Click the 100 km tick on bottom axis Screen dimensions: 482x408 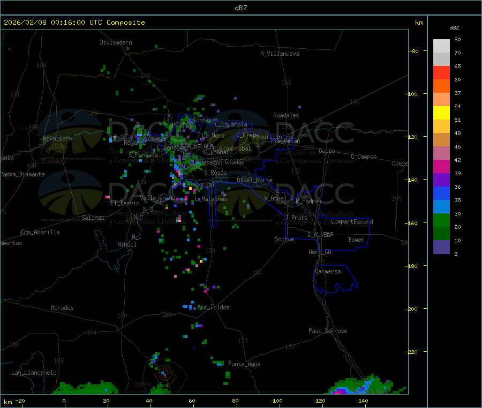tap(277, 400)
